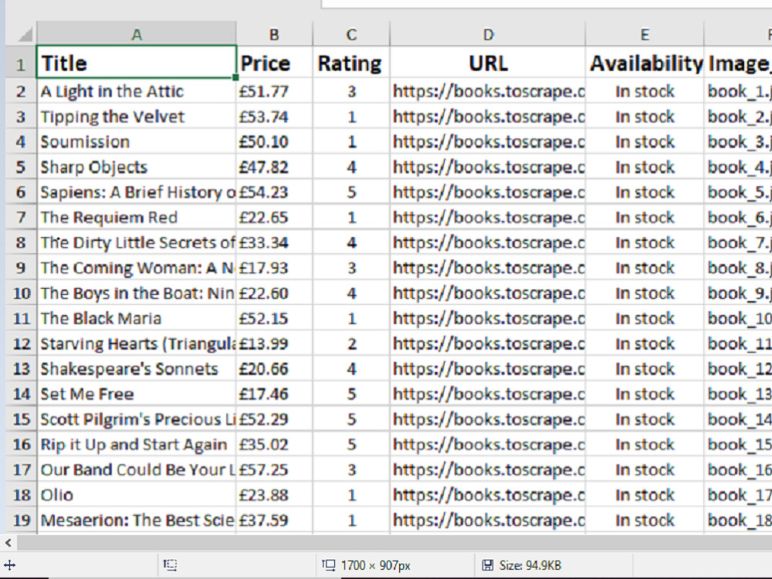Click the price cell £53.74
This screenshot has height=579, width=772.
click(x=274, y=117)
